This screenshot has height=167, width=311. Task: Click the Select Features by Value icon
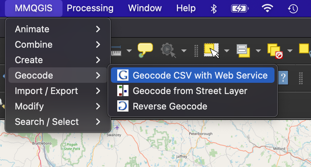tap(243, 50)
